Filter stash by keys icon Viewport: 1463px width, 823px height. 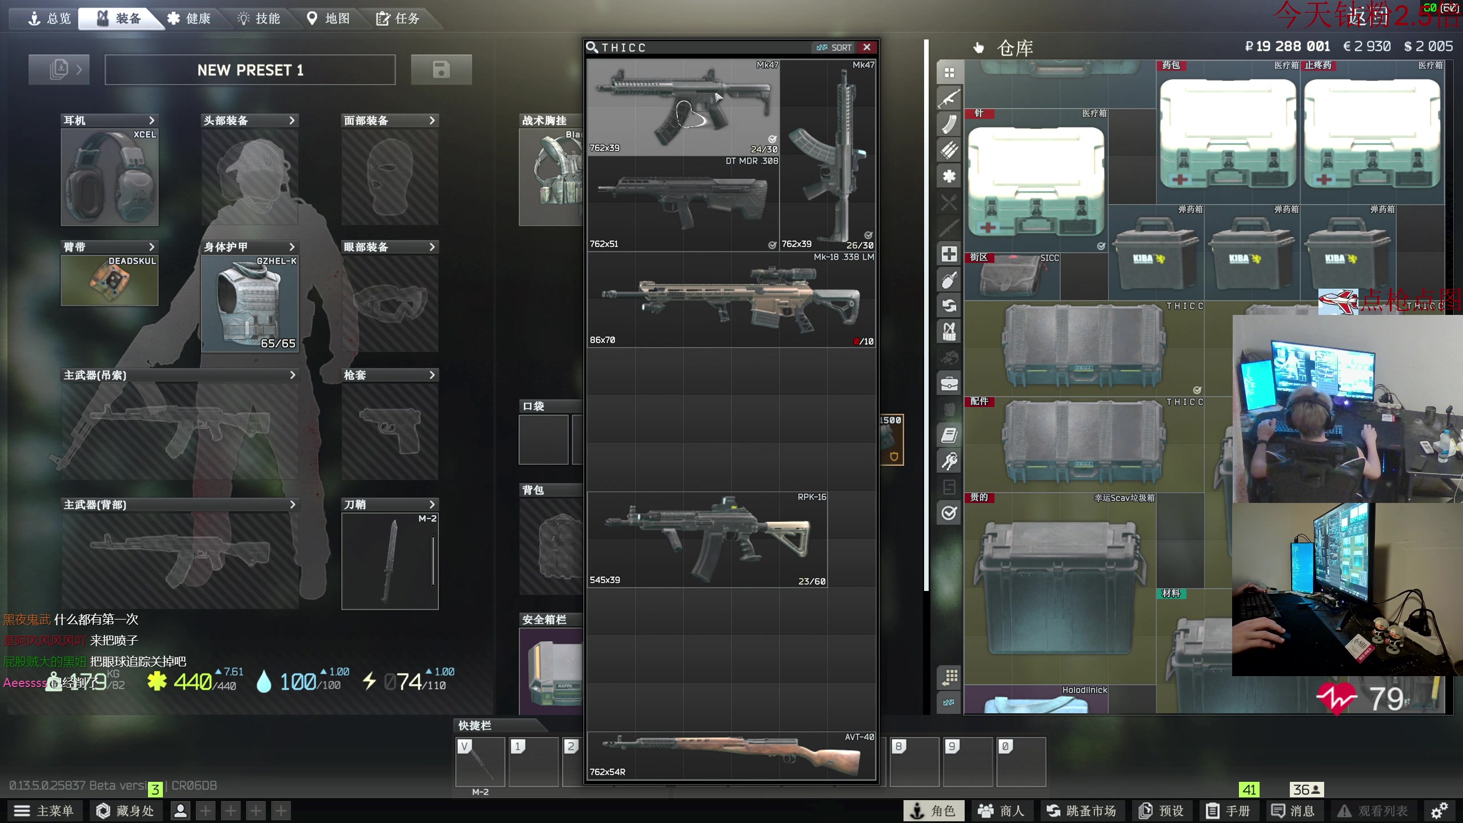tap(949, 461)
